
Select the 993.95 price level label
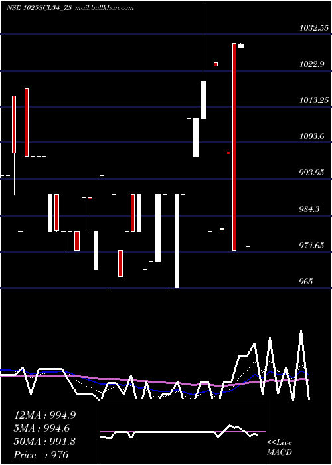tap(311, 173)
